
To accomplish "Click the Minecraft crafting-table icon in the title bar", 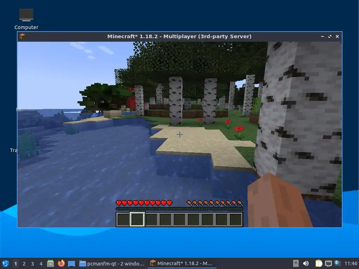I will tap(22, 36).
